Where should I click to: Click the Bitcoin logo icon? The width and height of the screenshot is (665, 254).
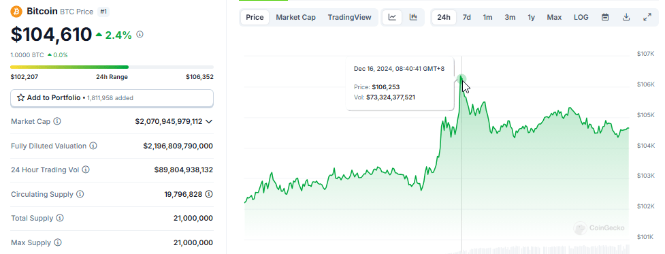(16, 11)
